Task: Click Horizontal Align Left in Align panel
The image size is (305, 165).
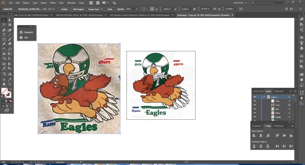Action: 254,135
